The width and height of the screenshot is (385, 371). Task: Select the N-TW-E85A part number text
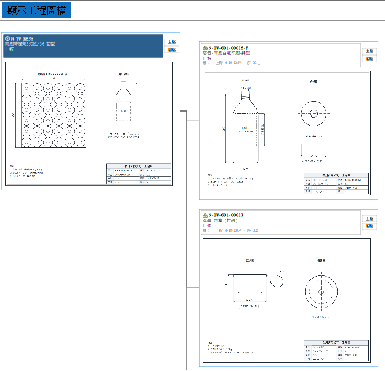(x=22, y=39)
